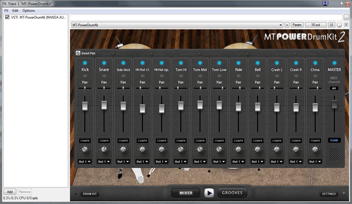Toggle the Crash L channel blue LED
The height and width of the screenshot is (204, 352).
(x=277, y=63)
